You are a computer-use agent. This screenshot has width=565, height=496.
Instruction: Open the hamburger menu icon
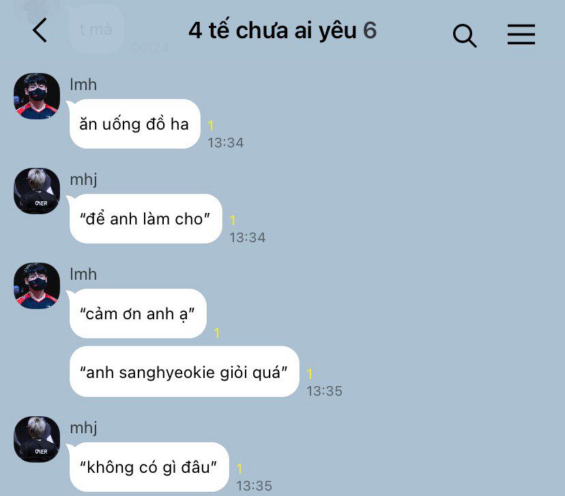tap(521, 35)
